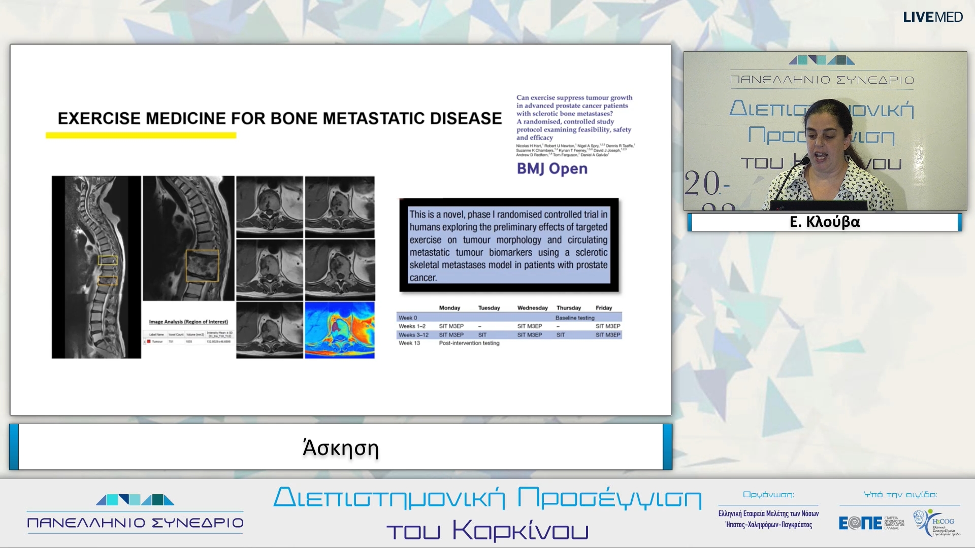Click the article title about exercise and tumour growth
The image size is (975, 548).
(574, 117)
